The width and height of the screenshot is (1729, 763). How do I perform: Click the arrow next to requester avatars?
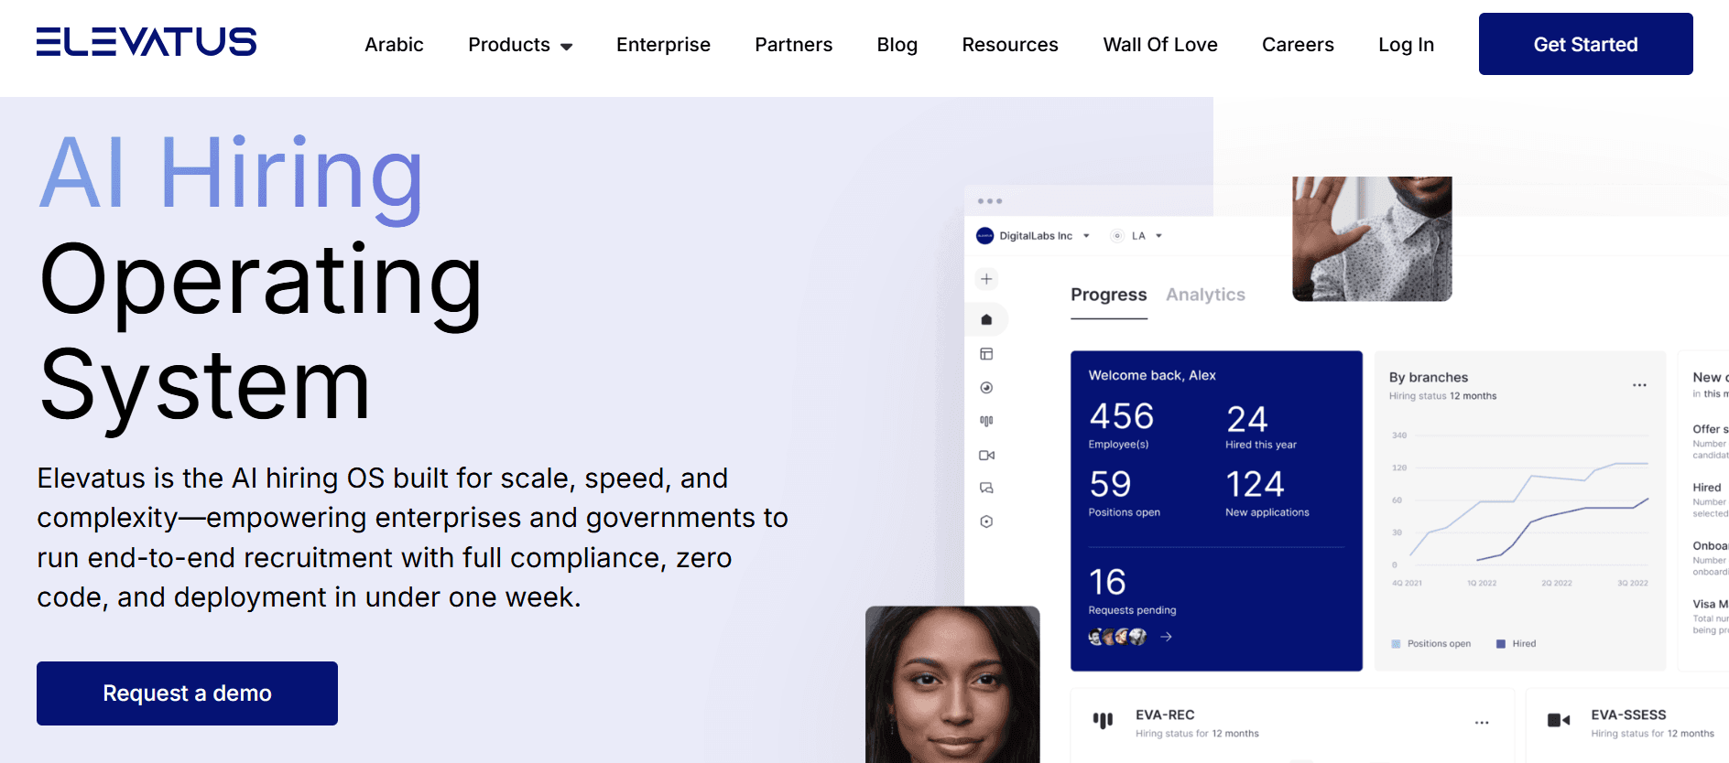[x=1166, y=637]
